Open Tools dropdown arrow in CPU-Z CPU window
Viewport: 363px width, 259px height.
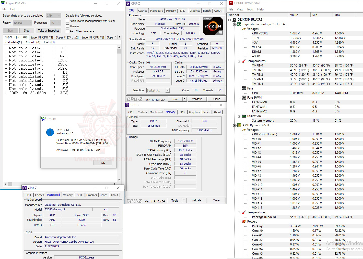184,99
